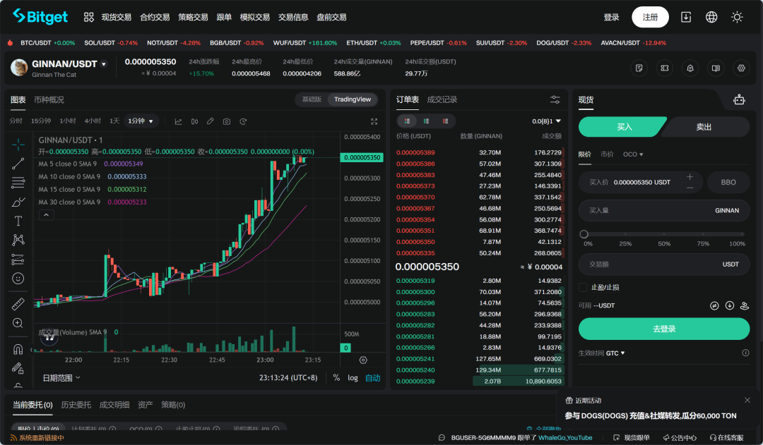The width and height of the screenshot is (763, 445).
Task: Open the 1分钟 interval dropdown
Action: (141, 121)
